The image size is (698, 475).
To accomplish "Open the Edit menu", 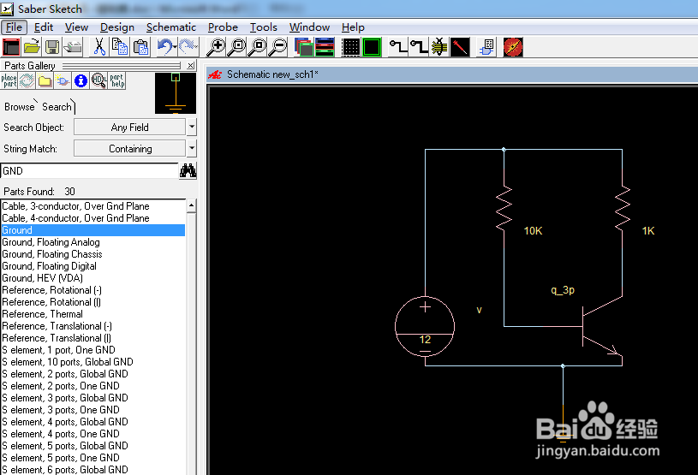I will 44,27.
